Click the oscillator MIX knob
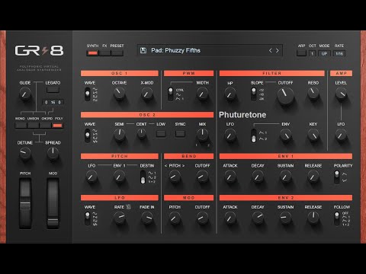 click(x=202, y=135)
